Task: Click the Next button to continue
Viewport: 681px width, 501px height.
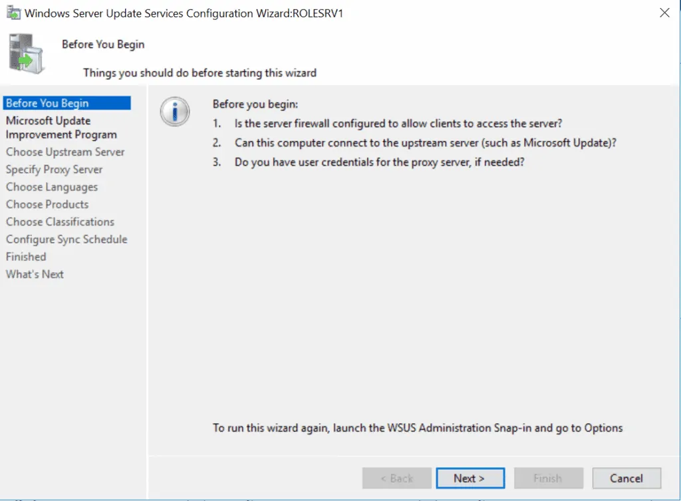Action: point(470,478)
